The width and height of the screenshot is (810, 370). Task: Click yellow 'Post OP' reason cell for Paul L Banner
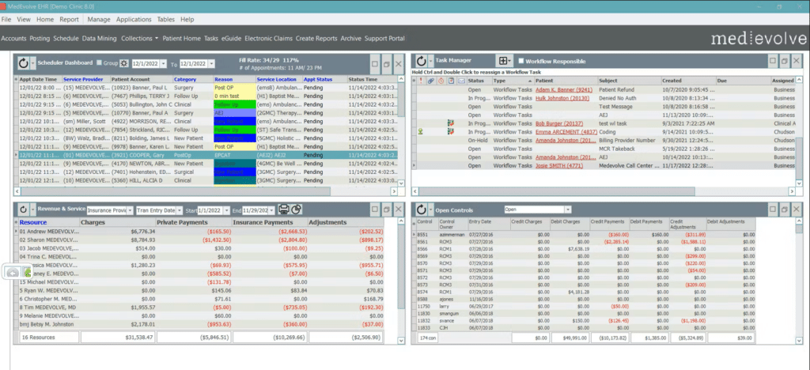click(x=234, y=88)
